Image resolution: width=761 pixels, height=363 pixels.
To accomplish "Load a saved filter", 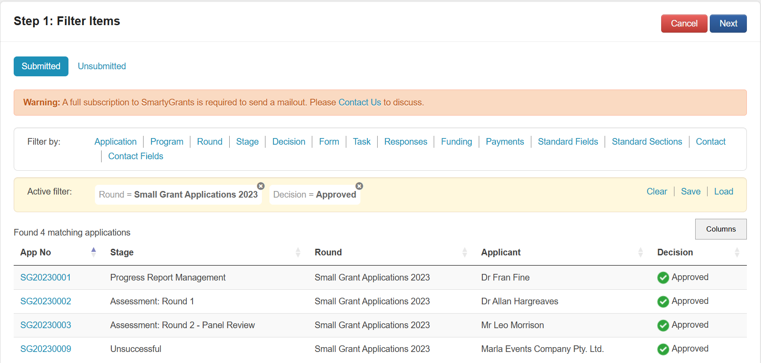I will click(x=723, y=191).
